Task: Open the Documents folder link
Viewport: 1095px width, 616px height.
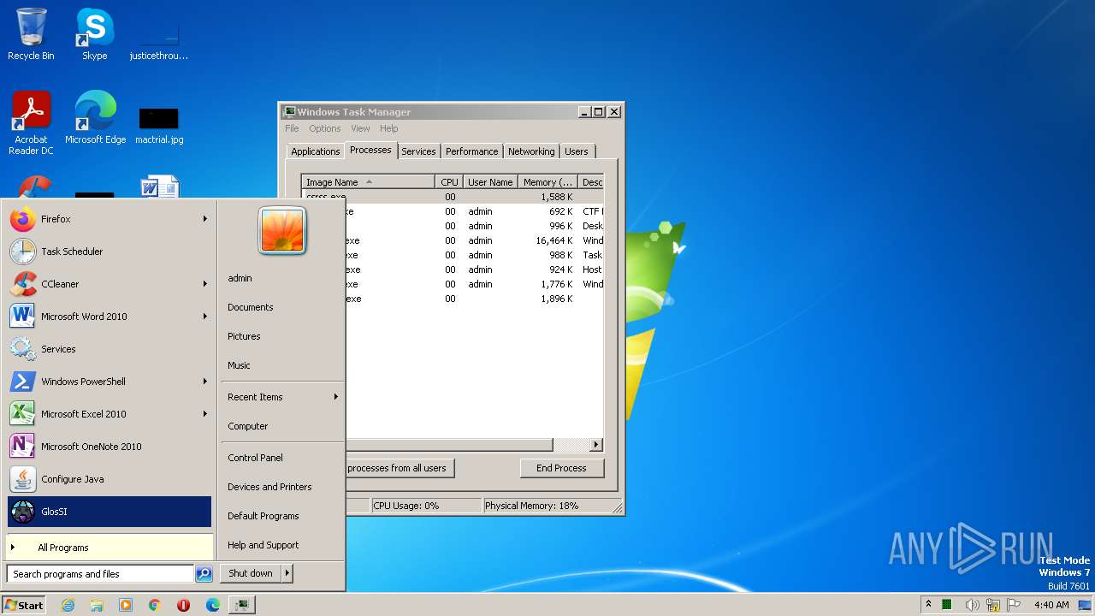Action: coord(282,307)
